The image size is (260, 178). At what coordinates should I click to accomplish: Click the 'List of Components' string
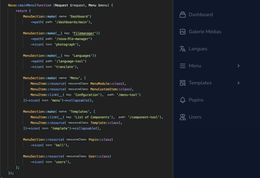[x=93, y=117]
